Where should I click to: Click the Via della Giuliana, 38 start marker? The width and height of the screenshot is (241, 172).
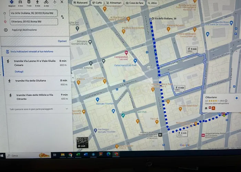(x=153, y=19)
